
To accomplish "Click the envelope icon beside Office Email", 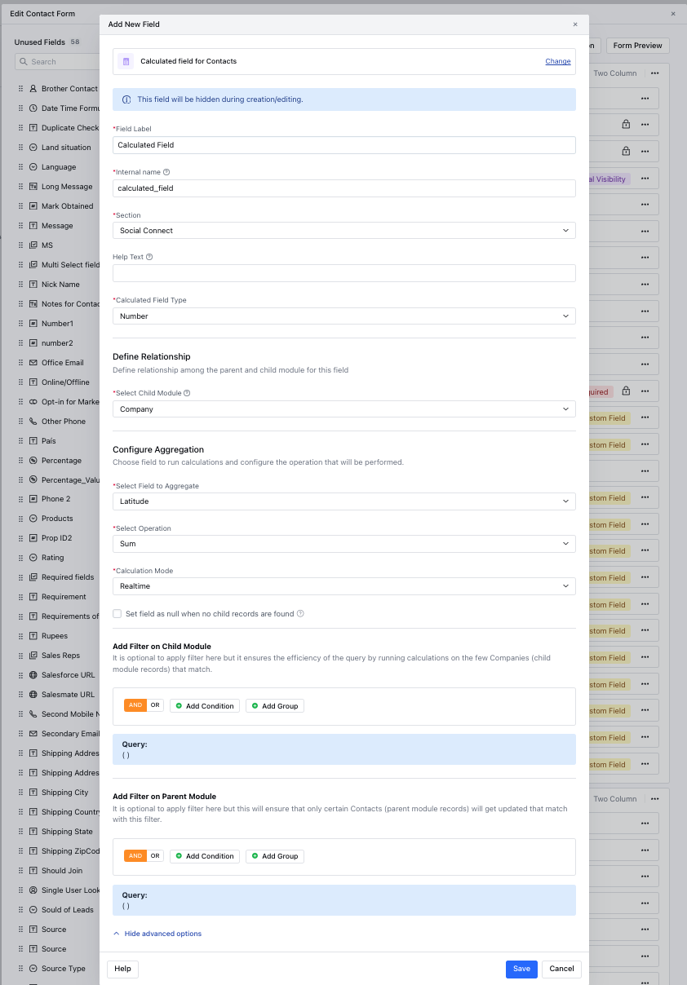I will (x=33, y=363).
